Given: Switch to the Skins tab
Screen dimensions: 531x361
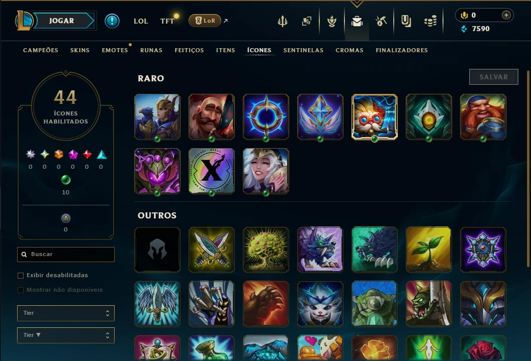Looking at the screenshot, I should [80, 50].
